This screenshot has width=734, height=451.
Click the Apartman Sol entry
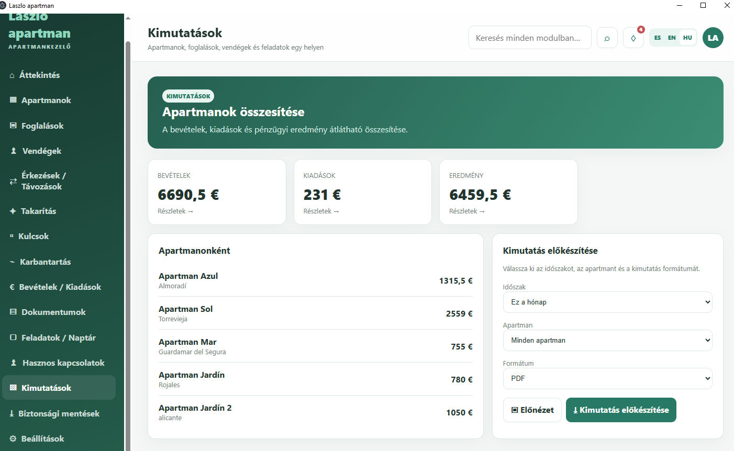[x=316, y=313]
